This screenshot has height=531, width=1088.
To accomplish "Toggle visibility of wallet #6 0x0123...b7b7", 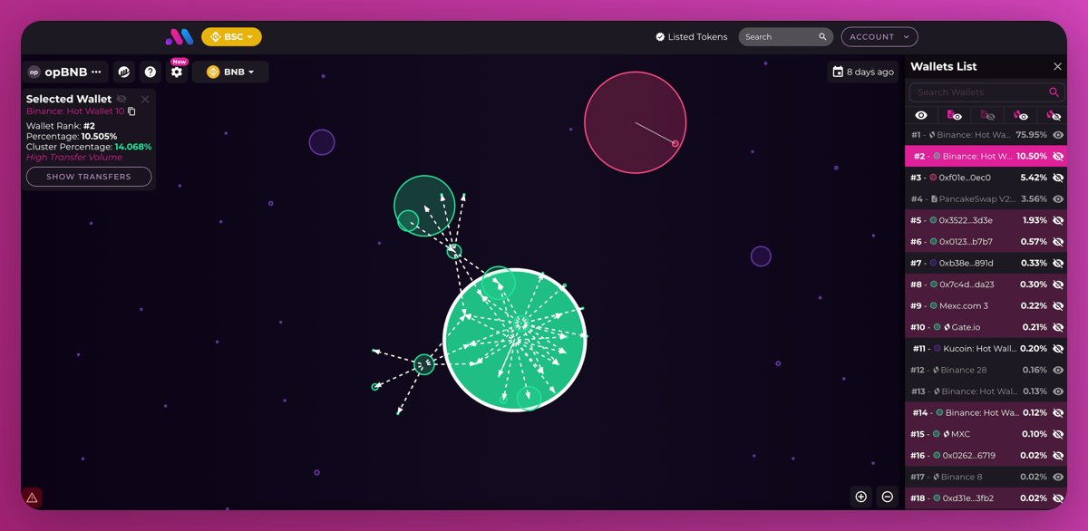I will coord(1057,242).
